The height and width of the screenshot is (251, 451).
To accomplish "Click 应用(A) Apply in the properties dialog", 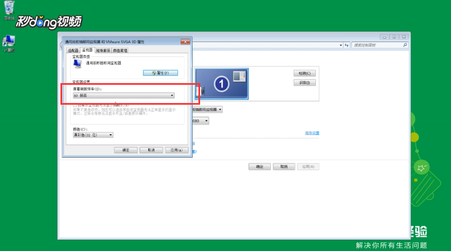I will point(177,150).
